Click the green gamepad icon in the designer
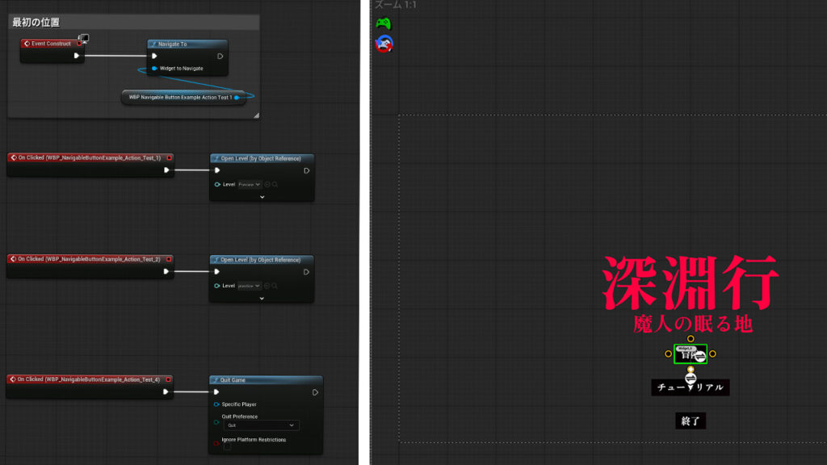827x465 pixels. (x=383, y=23)
